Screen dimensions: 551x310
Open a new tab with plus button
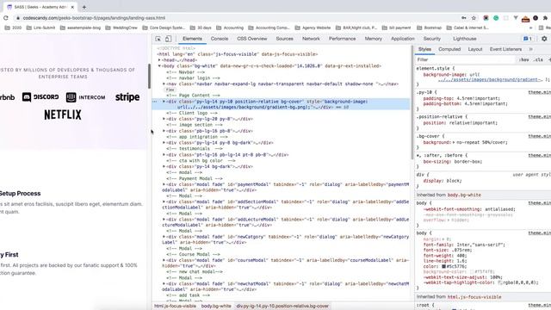(84, 7)
